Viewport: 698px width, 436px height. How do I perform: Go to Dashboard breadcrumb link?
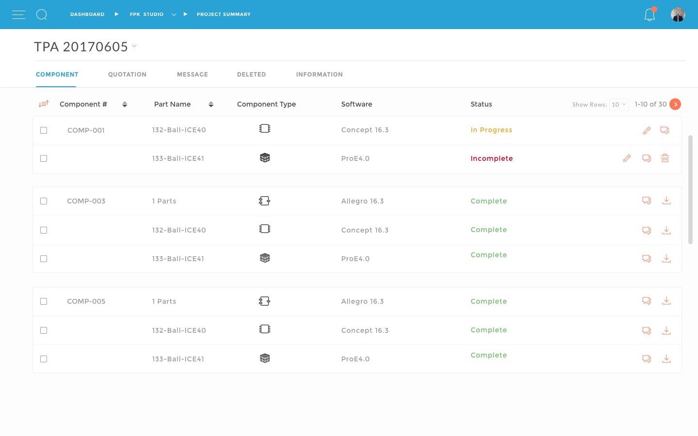87,15
